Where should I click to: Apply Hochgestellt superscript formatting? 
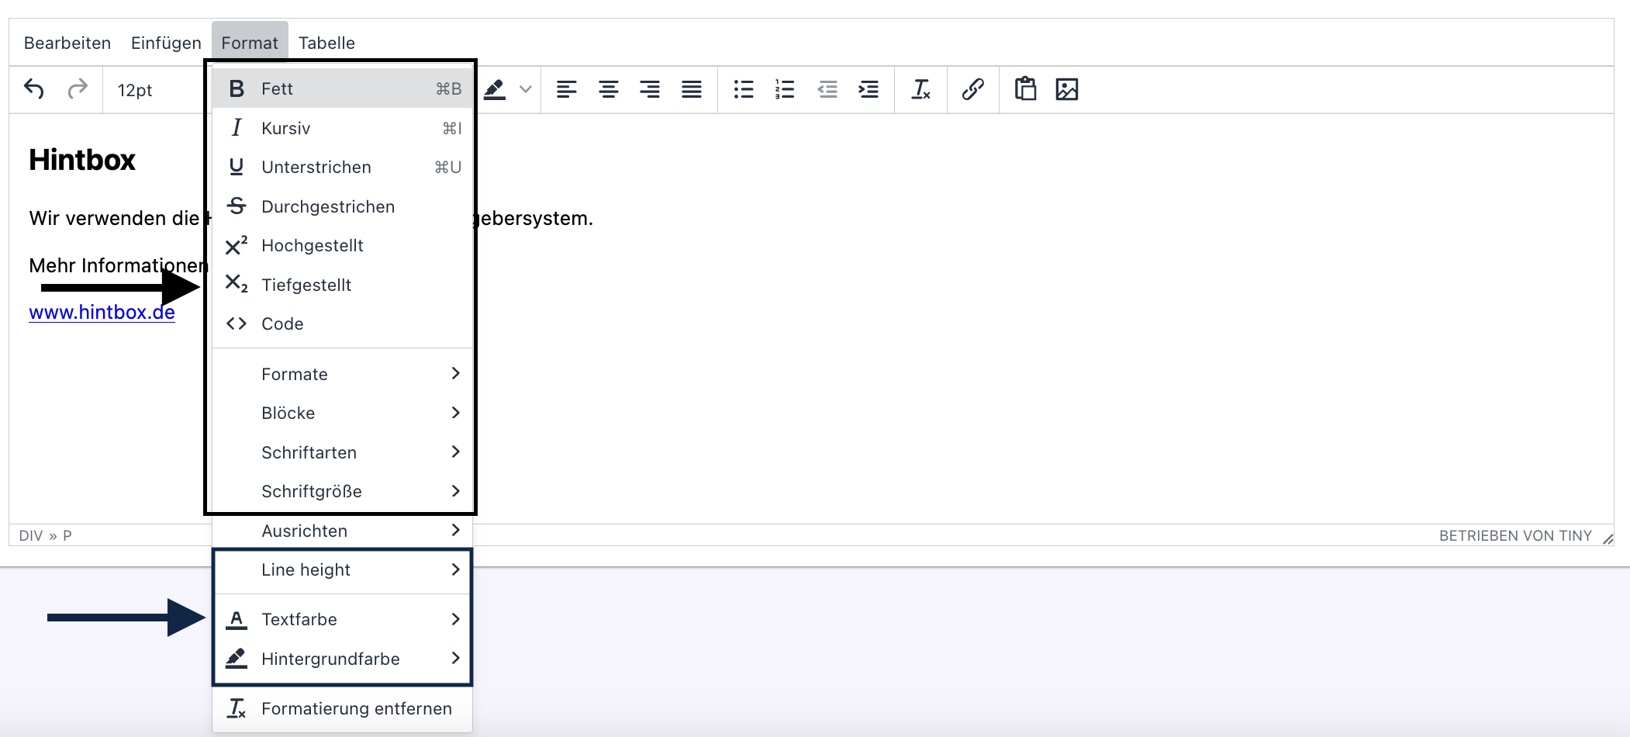(x=342, y=245)
